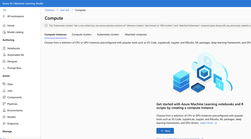
Task: Switch to the Compute instances tab
Action: [56, 34]
